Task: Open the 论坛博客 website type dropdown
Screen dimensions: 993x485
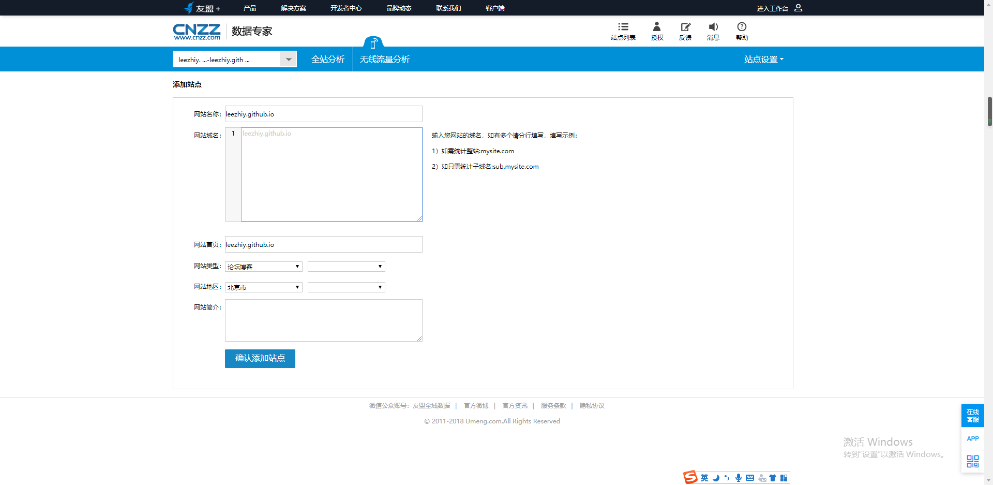Action: click(263, 267)
